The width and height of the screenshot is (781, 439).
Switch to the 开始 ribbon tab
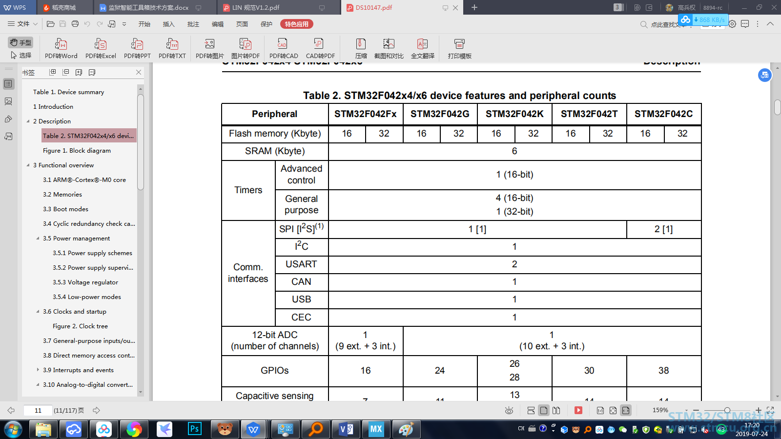[144, 24]
